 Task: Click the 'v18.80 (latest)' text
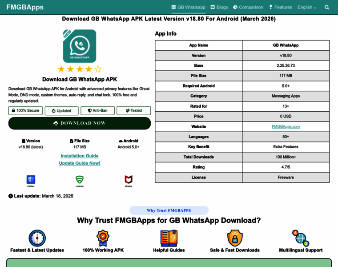pyautogui.click(x=31, y=147)
